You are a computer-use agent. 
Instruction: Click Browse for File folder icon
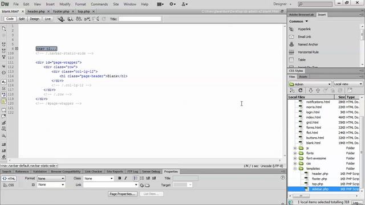pyautogui.click(x=147, y=185)
